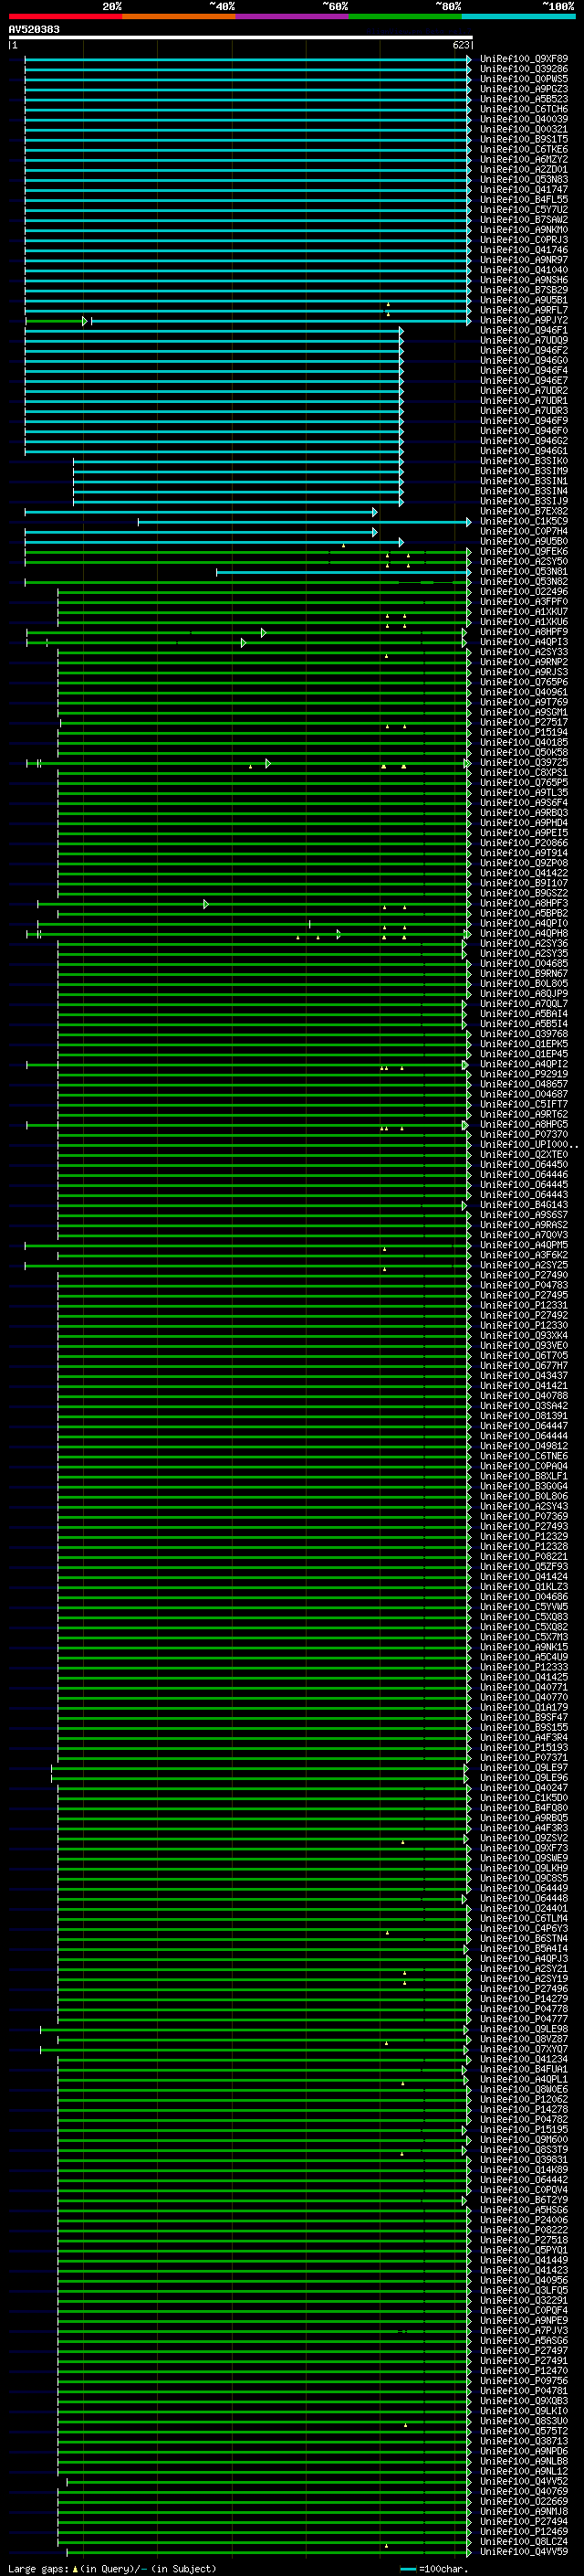Select hit UniRef100_C8XPS1
Viewport: 584px width, 2576px height.
(524, 772)
